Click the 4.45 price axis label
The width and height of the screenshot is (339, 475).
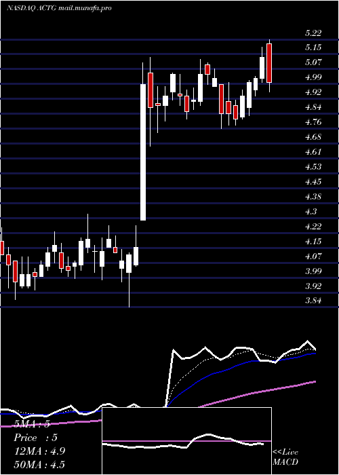click(313, 182)
